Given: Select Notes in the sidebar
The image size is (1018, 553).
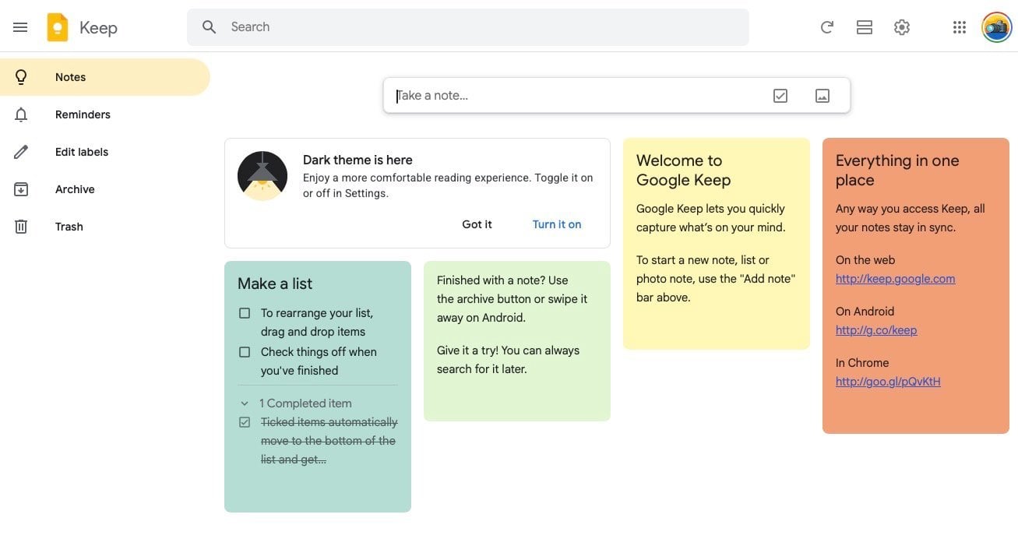Looking at the screenshot, I should [70, 76].
